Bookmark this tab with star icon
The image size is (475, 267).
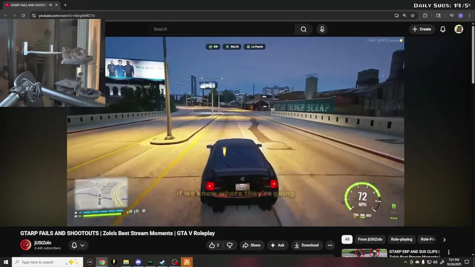pos(413,16)
